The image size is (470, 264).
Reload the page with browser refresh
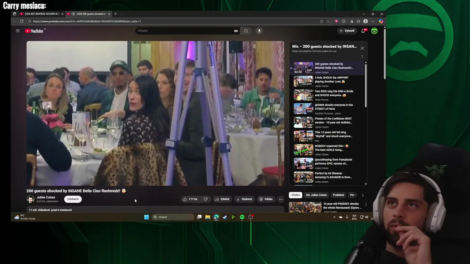click(22, 21)
